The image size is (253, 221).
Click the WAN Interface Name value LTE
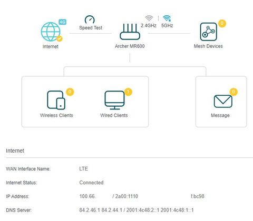coord(84,169)
